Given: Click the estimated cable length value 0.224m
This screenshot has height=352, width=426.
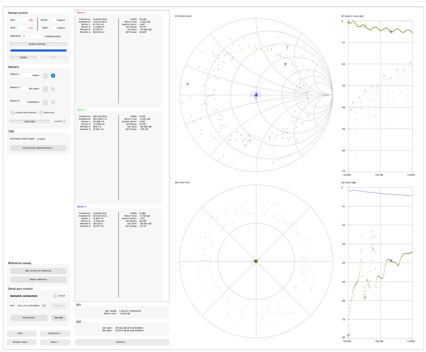Looking at the screenshot, I should (x=41, y=139).
